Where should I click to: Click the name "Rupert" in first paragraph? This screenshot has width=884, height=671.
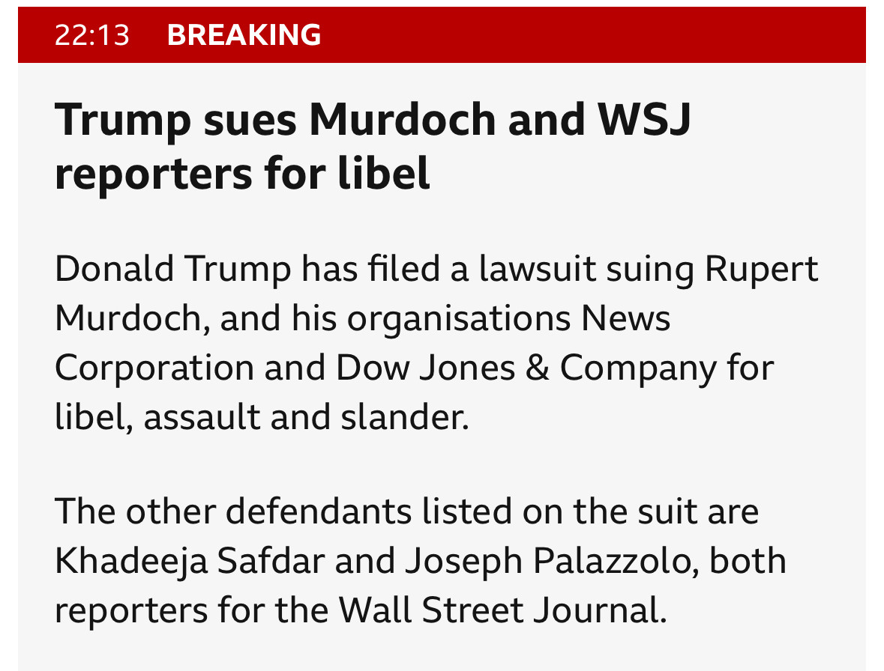click(761, 270)
